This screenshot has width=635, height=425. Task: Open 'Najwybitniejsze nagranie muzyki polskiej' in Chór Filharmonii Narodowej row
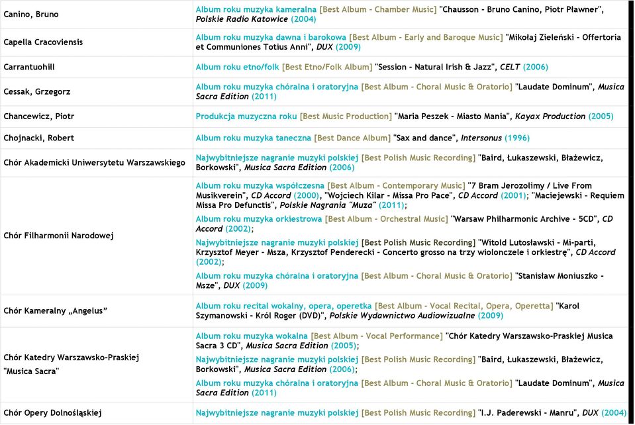pos(277,243)
